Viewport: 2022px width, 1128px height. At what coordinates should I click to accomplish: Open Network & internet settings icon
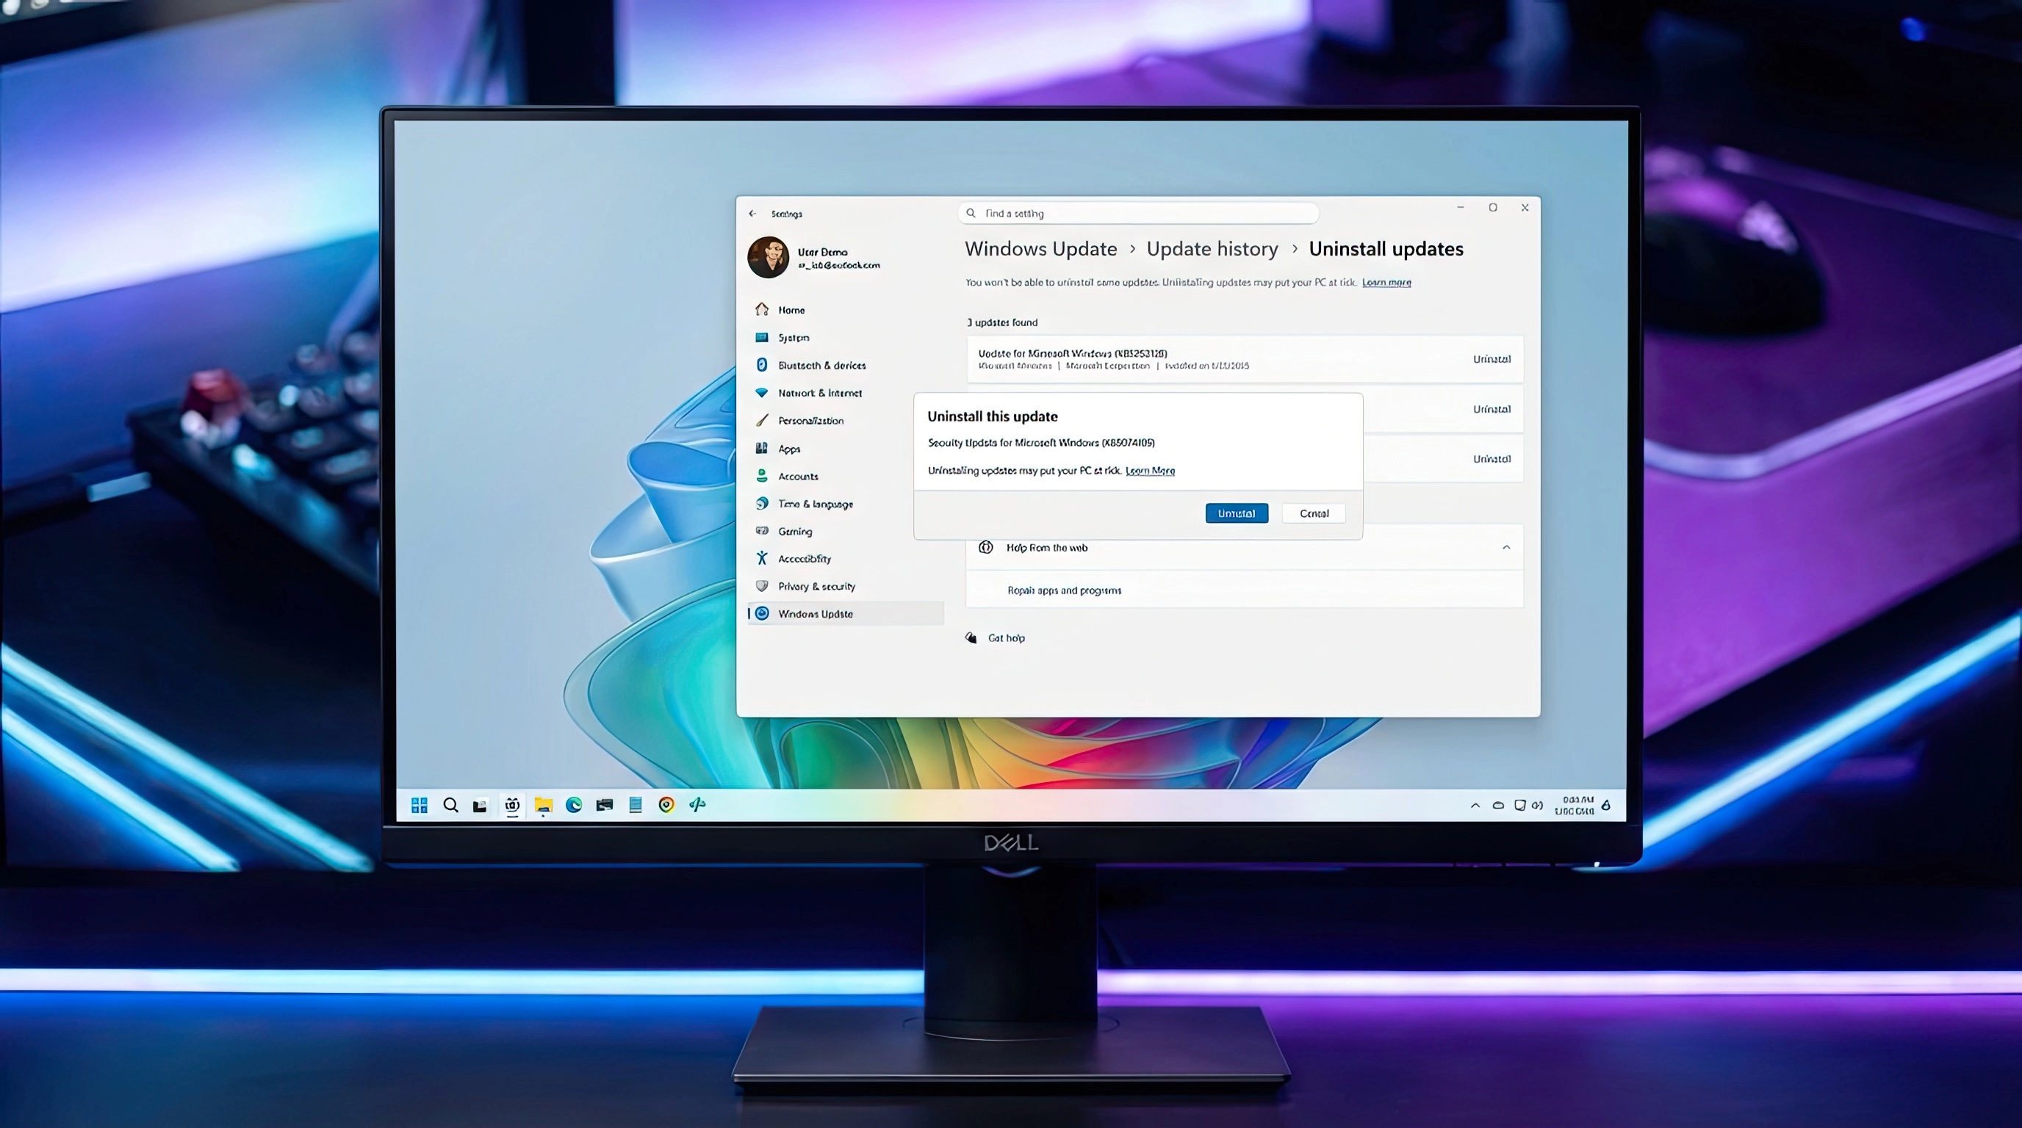(761, 392)
